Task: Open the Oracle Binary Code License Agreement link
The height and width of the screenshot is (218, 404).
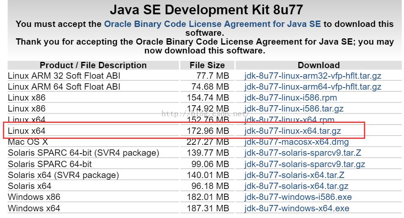Action: pyautogui.click(x=212, y=24)
